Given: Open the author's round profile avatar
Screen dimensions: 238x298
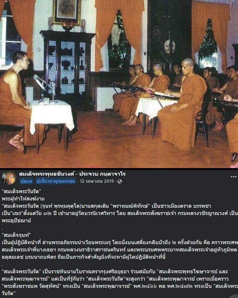Looking at the screenshot, I should point(9,178).
